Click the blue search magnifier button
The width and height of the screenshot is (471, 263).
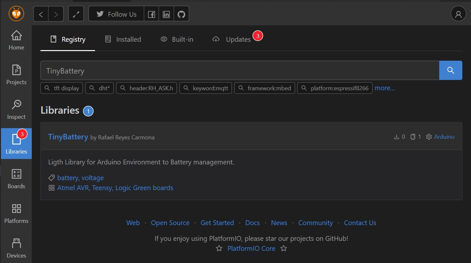tap(451, 70)
